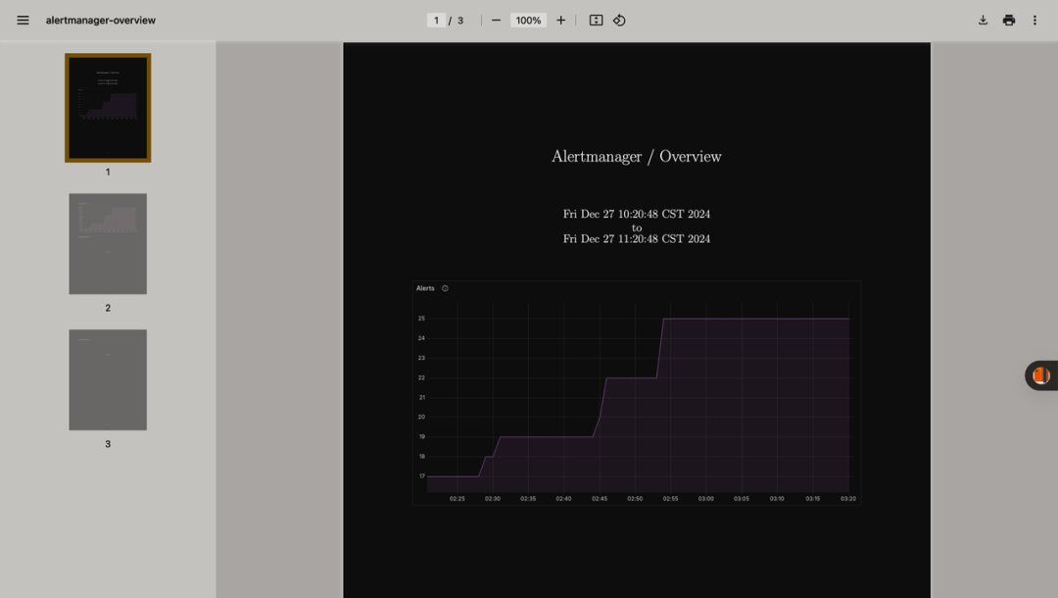Jump to the page 3 thumbnail
1058x598 pixels.
(x=108, y=379)
